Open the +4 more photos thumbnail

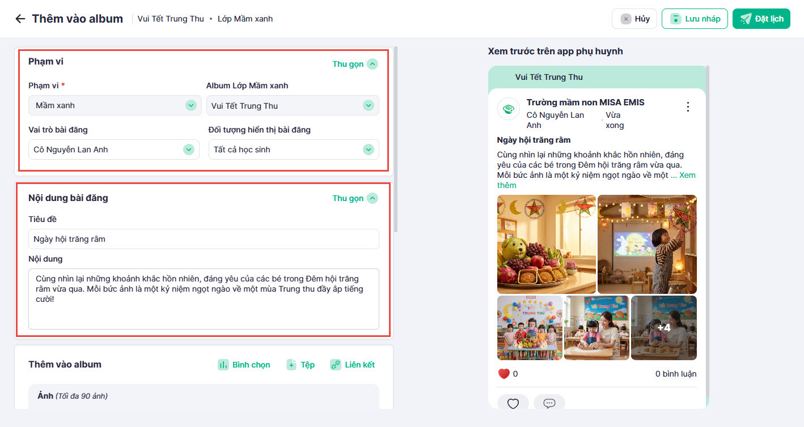click(663, 328)
